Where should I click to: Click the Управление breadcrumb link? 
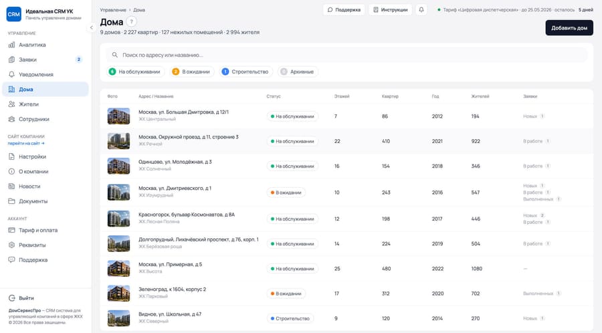(113, 10)
